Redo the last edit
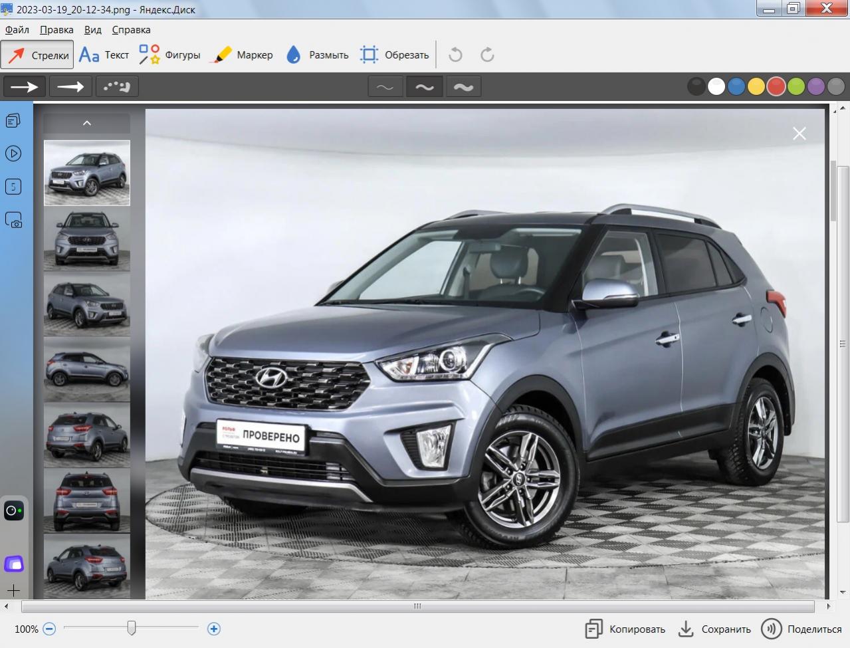Image resolution: width=850 pixels, height=648 pixels. [487, 54]
